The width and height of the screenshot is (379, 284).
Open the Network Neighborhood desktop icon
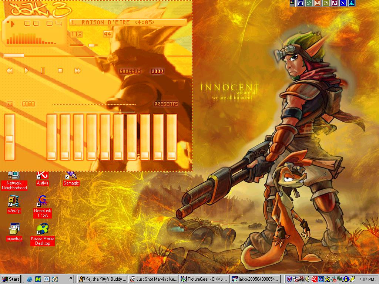14,180
